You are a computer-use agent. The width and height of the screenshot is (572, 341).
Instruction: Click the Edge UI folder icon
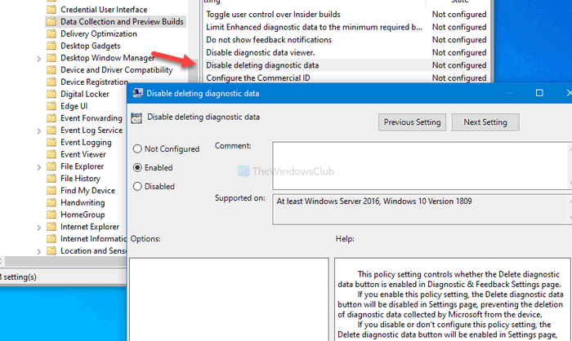pos(51,106)
